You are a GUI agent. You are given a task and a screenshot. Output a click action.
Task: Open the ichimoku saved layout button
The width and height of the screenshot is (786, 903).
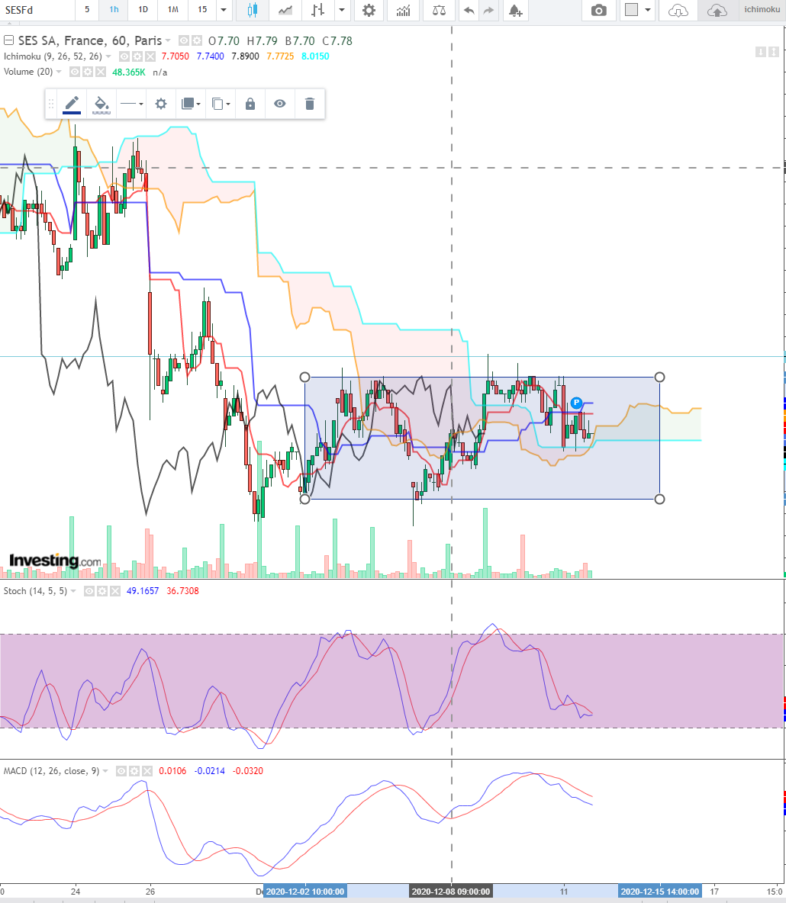(x=762, y=10)
